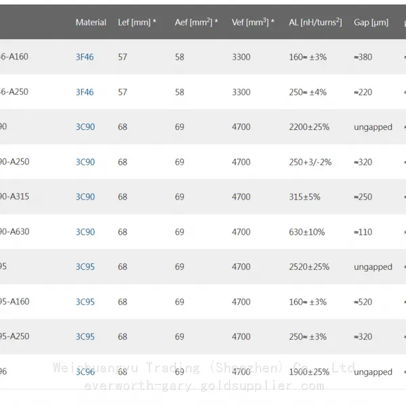Open 3C95 link in ungapped 2520±25% row
406x406 pixels.
click(x=85, y=267)
